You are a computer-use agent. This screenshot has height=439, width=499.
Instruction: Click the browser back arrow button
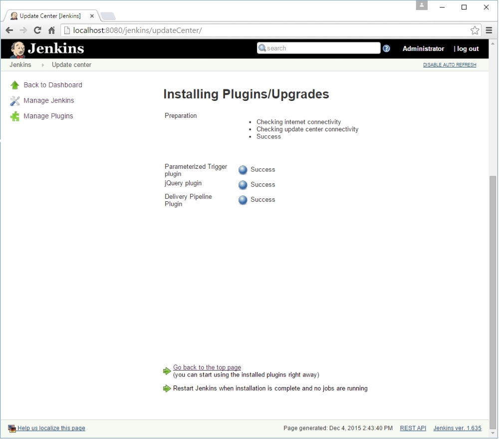pos(9,30)
